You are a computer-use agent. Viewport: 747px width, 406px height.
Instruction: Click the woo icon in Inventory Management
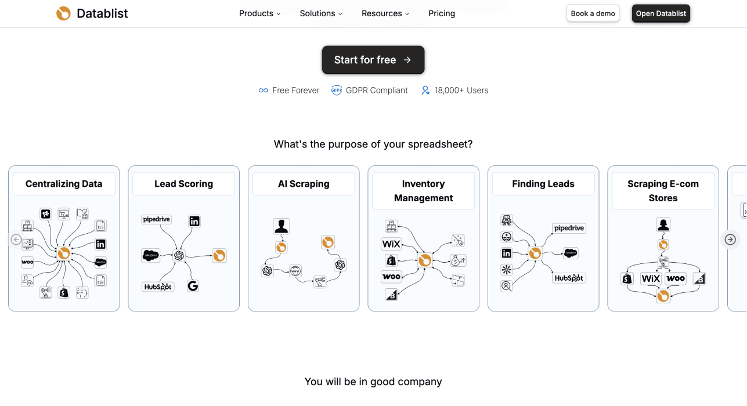391,277
